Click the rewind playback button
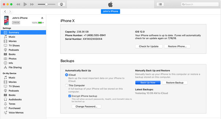This screenshot has height=119, width=221. click(18, 4)
